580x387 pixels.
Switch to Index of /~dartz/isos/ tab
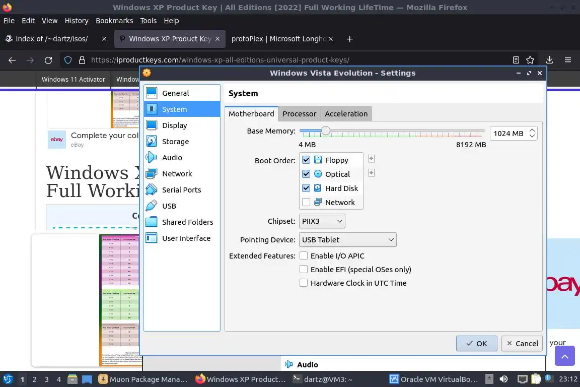pos(52,39)
